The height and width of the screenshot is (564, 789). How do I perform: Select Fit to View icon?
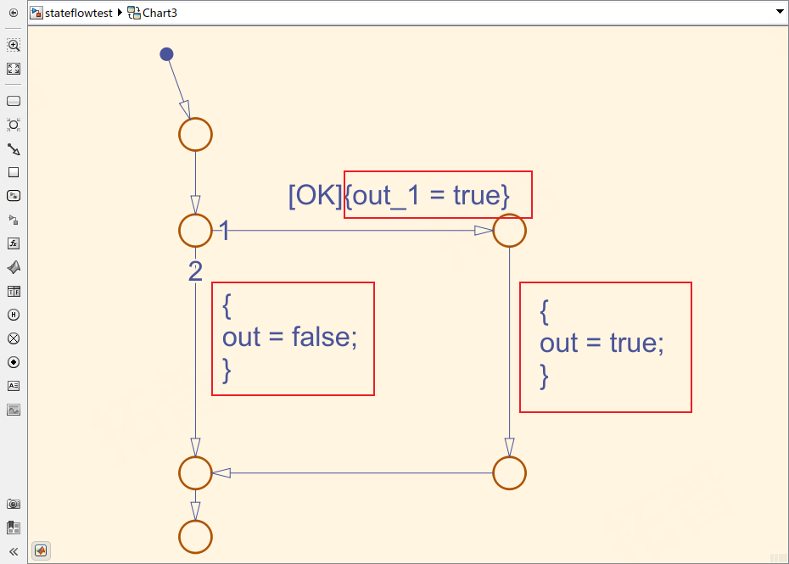(14, 69)
